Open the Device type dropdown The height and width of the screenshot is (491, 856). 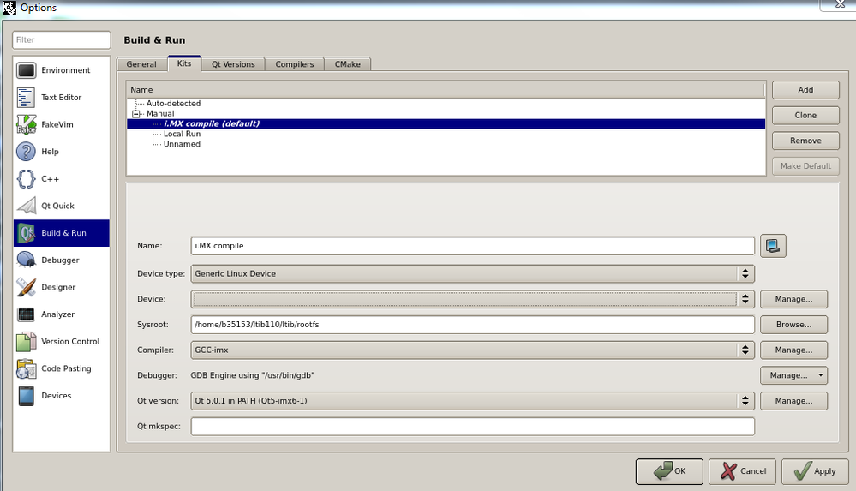click(x=473, y=273)
